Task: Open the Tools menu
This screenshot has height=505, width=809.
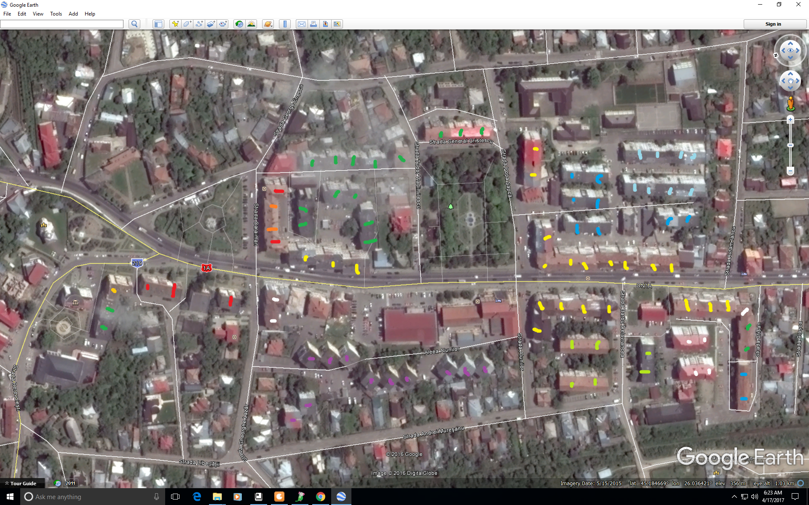Action: coord(56,14)
